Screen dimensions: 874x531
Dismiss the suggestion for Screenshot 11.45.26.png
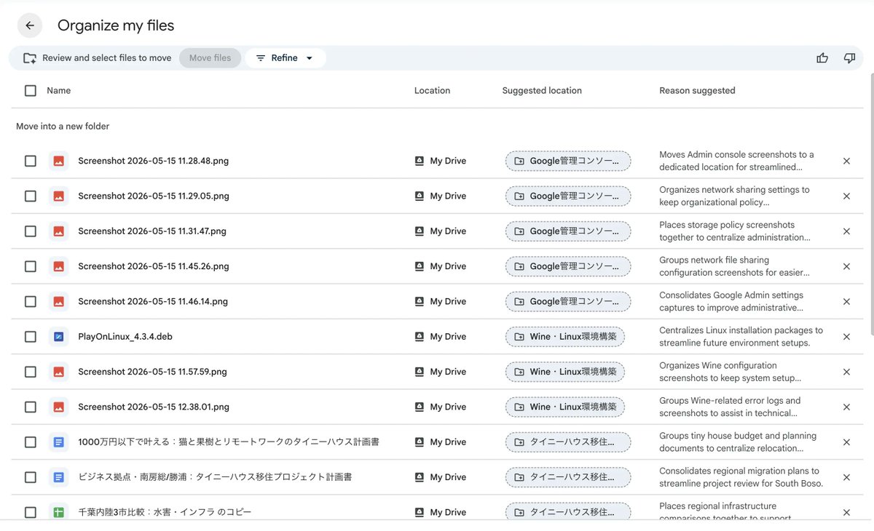click(x=846, y=266)
